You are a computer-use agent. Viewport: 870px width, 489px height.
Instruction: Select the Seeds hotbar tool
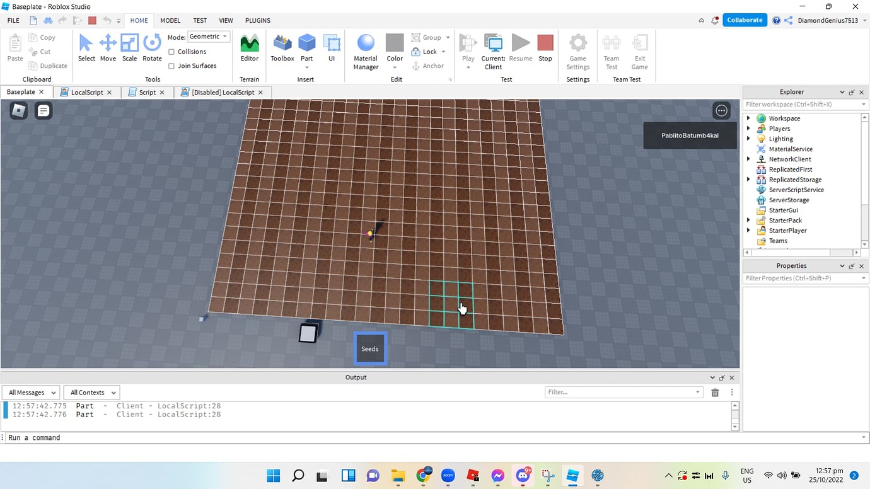pos(370,348)
